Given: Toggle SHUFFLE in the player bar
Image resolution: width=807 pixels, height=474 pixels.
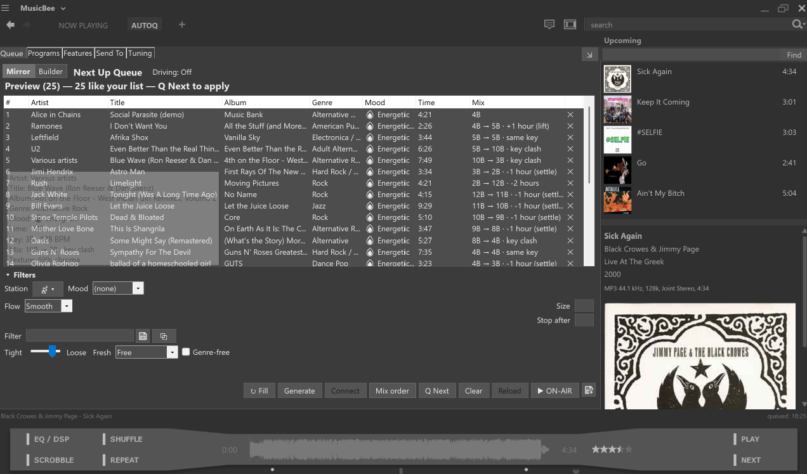Looking at the screenshot, I should pyautogui.click(x=122, y=439).
